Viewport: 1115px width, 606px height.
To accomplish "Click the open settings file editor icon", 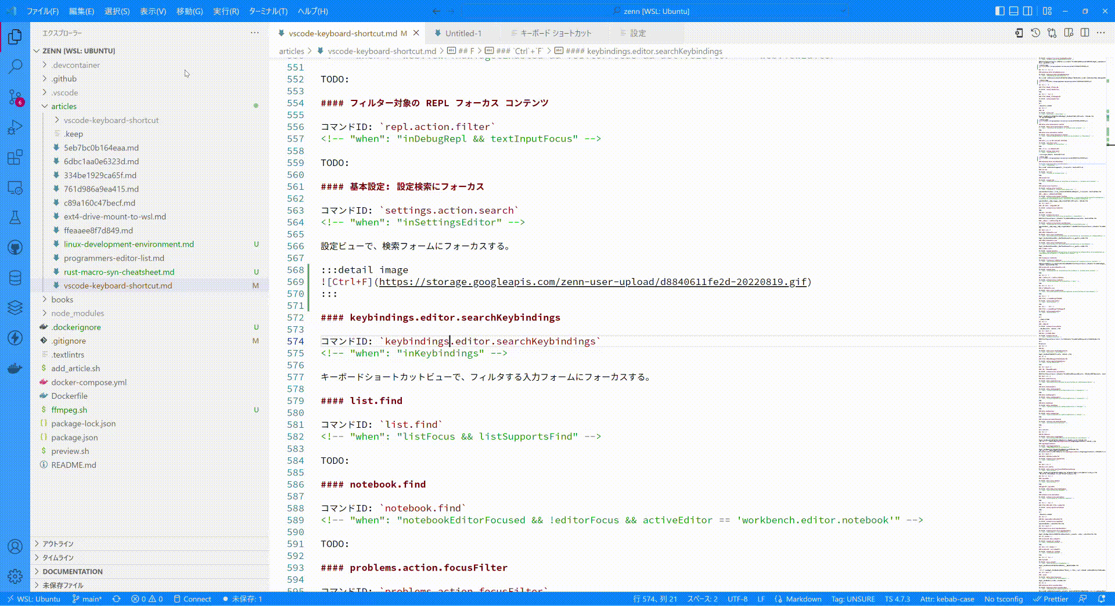I will [x=1019, y=33].
